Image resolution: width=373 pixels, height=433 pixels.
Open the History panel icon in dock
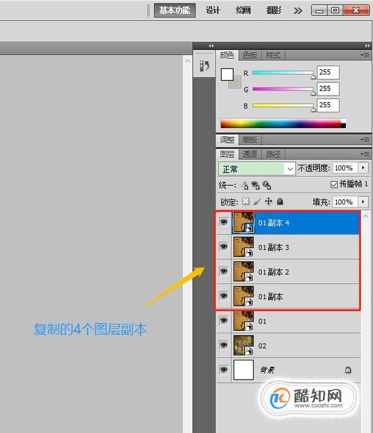204,66
